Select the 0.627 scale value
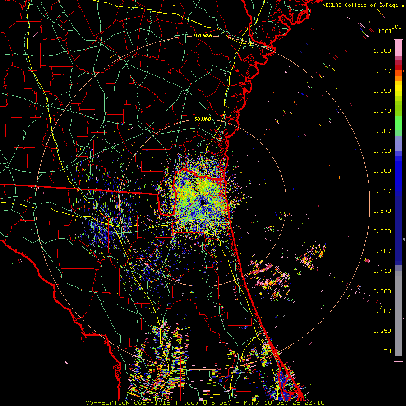406x406 pixels. pyautogui.click(x=382, y=191)
